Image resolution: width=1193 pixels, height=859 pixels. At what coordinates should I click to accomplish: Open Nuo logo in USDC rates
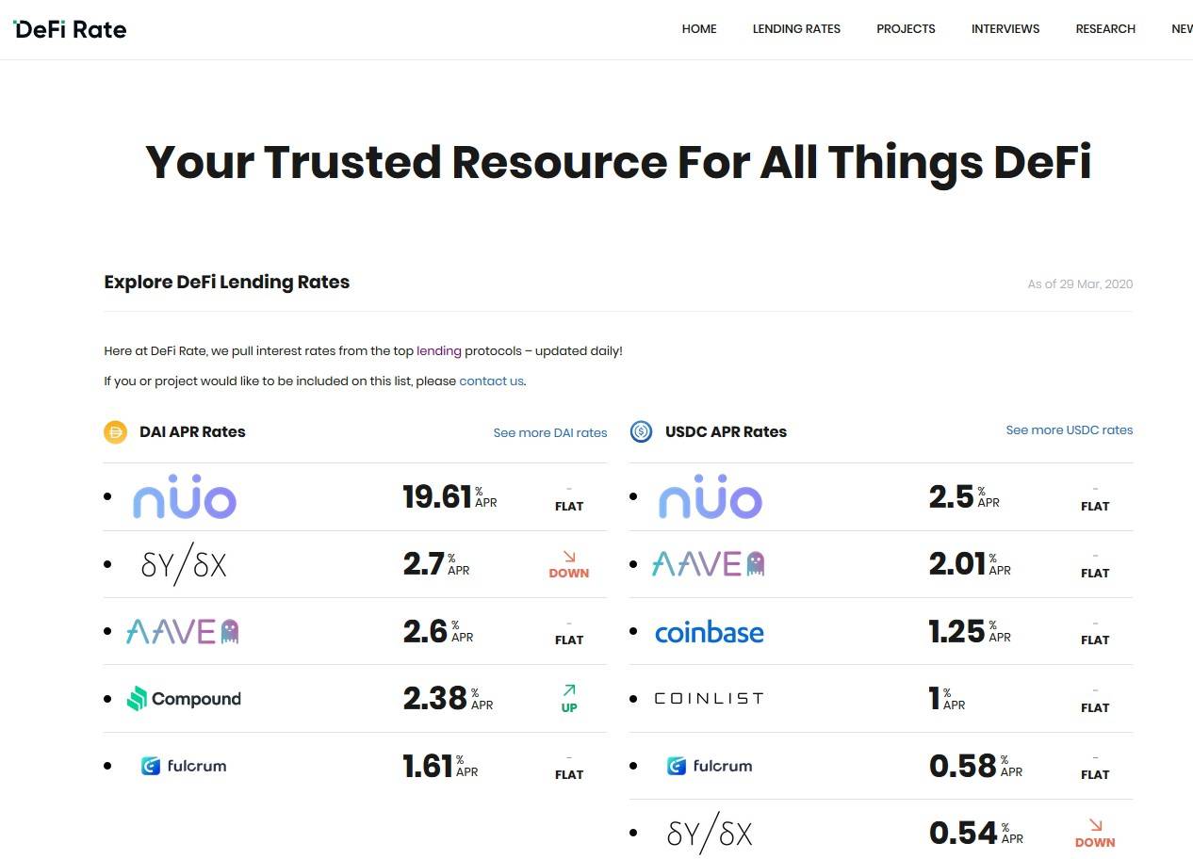click(710, 497)
